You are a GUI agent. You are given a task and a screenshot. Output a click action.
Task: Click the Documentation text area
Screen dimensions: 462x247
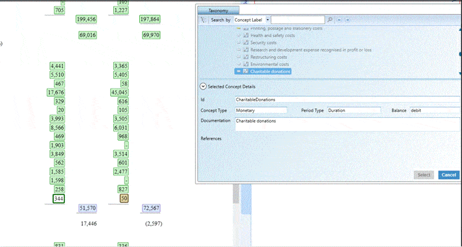click(348, 124)
